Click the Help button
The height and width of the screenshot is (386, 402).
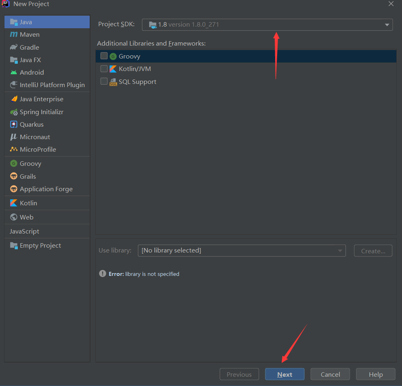376,374
